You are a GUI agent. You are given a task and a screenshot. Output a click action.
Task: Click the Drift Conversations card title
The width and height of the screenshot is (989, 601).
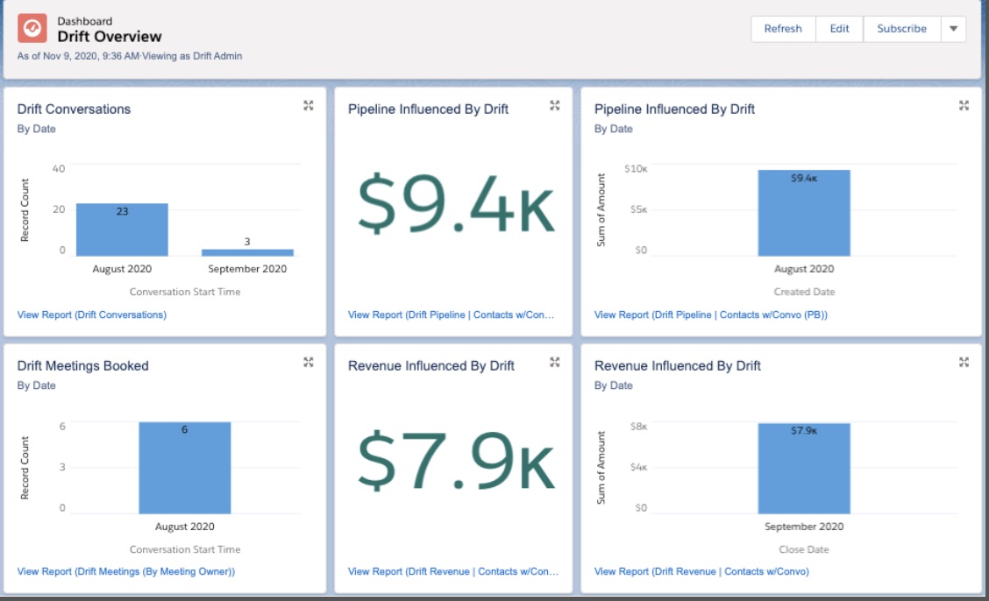[x=74, y=109]
